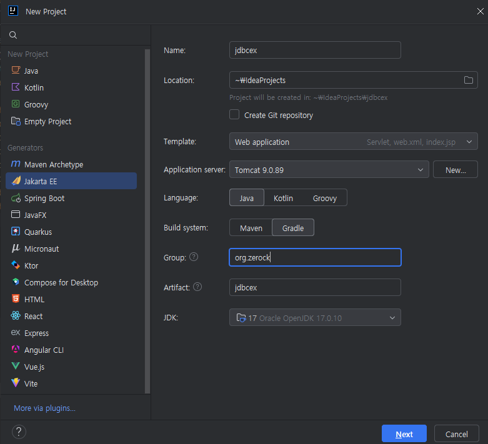
Task: Select Quarkus generator
Action: (71, 232)
